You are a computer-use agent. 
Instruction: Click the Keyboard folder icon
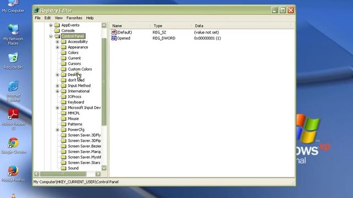pos(64,102)
